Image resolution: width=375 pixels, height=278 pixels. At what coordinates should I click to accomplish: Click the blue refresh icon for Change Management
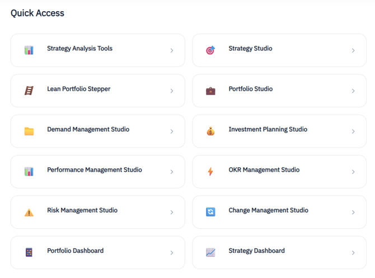click(x=210, y=212)
